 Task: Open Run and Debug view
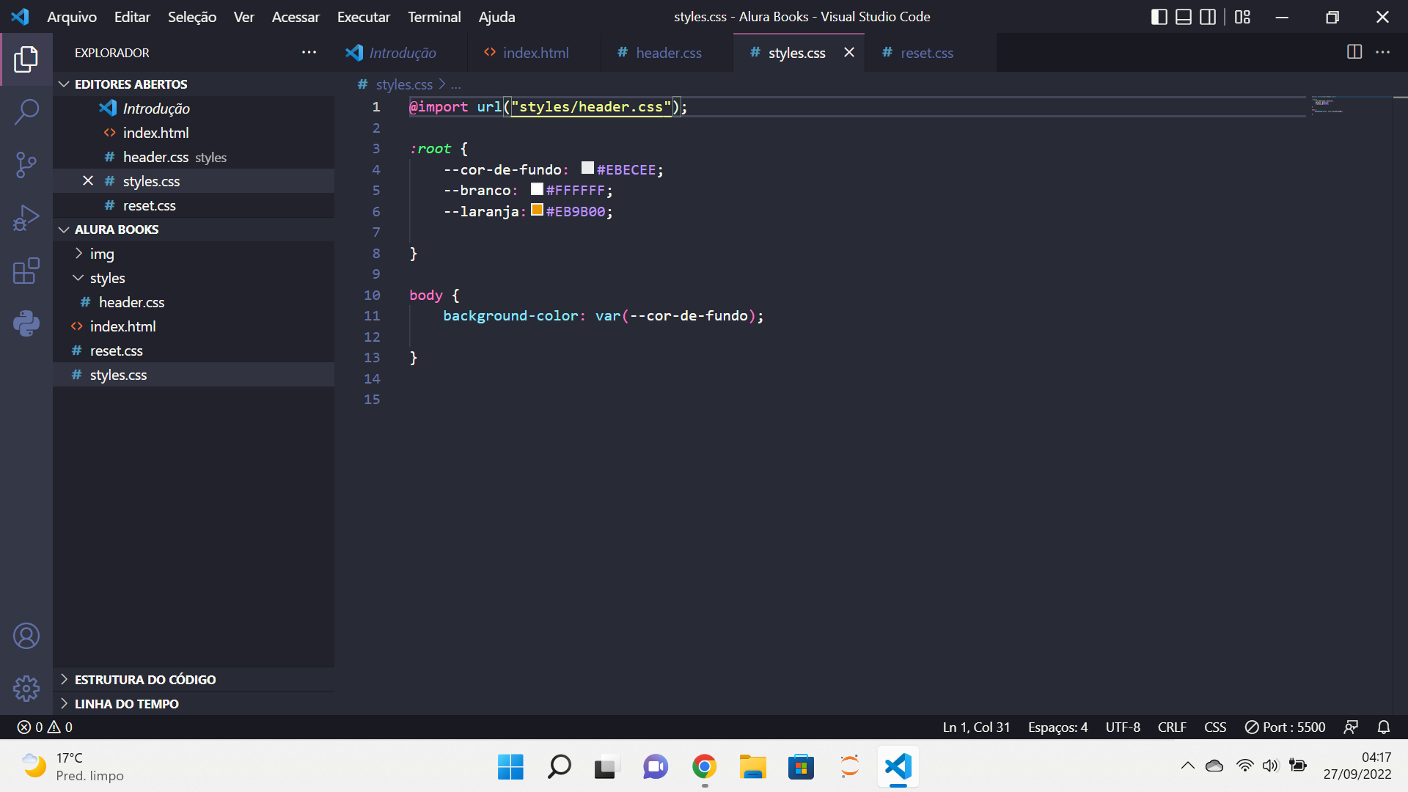26,218
